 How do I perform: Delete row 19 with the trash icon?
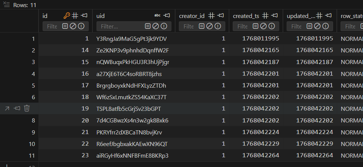(x=27, y=109)
